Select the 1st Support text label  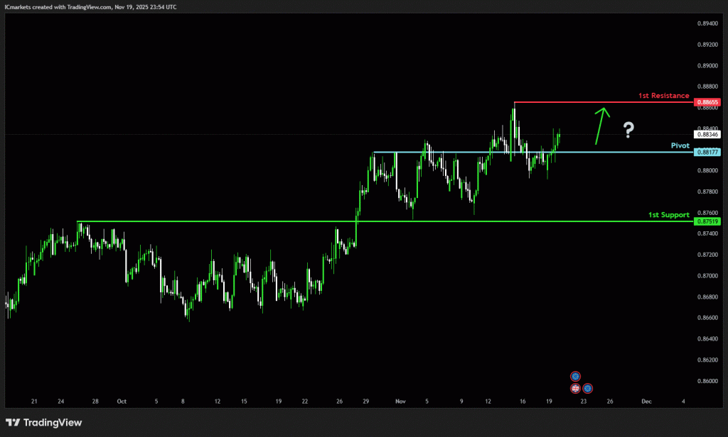pyautogui.click(x=668, y=214)
